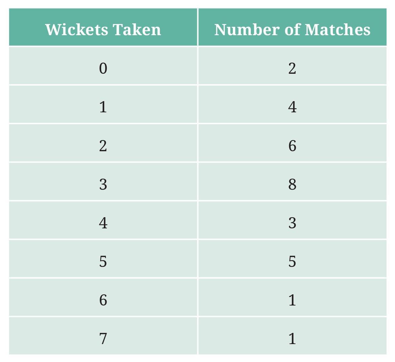Click the Wickets Taken cell showing 4
This screenshot has height=362, width=395.
pos(103,223)
